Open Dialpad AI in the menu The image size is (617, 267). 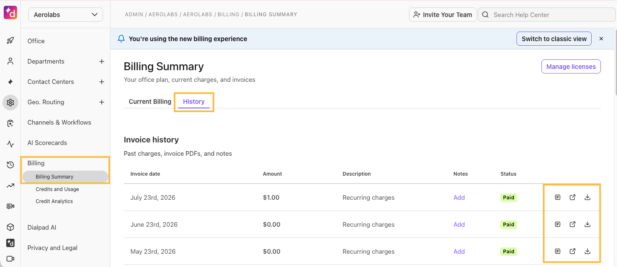tap(42, 227)
